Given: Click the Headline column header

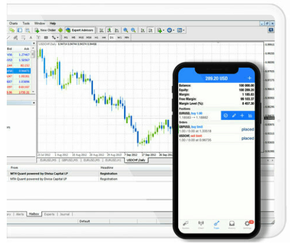Looking at the screenshot, I should (x=107, y=168).
